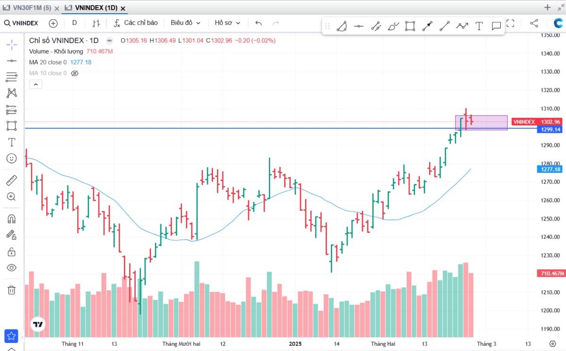Close the VN30F1M (5) tab
The width and height of the screenshot is (566, 351).
pyautogui.click(x=57, y=8)
